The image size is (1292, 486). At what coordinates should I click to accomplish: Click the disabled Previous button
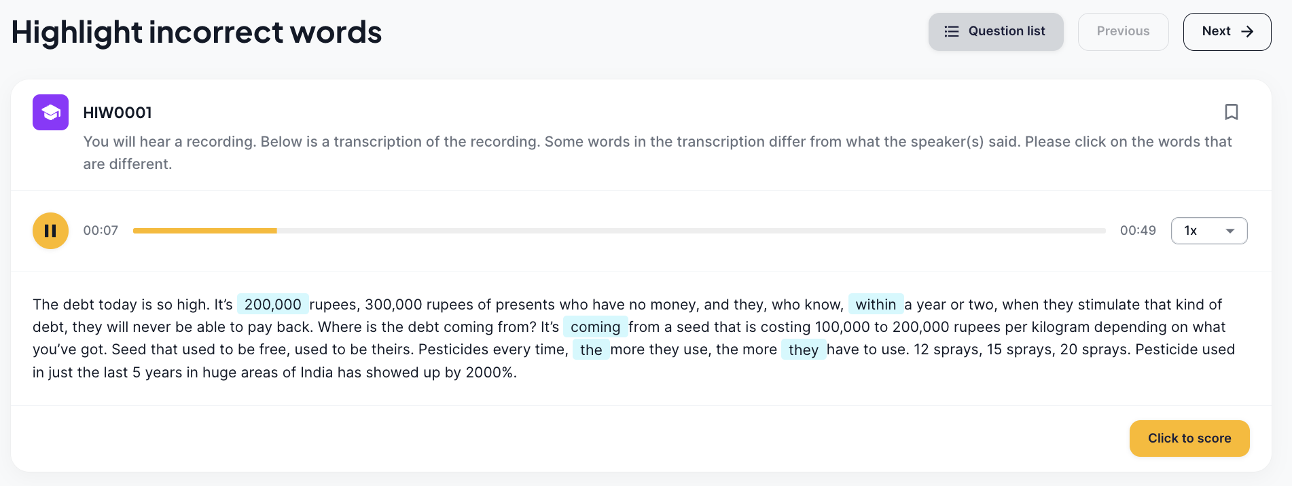1123,31
